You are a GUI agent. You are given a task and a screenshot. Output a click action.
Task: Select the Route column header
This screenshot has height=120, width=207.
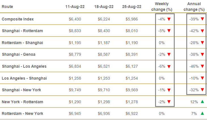point(7,7)
